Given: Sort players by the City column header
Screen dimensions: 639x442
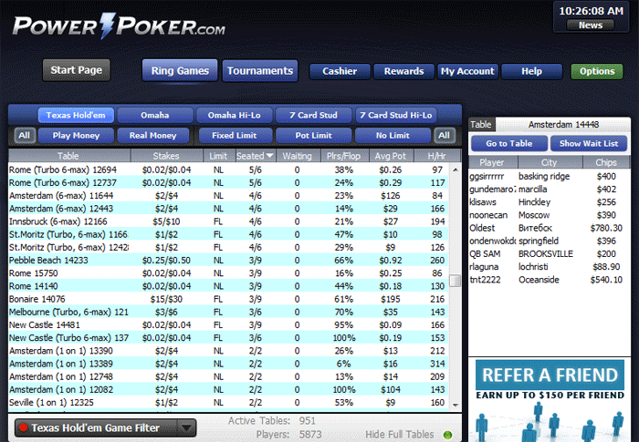Looking at the screenshot, I should tap(550, 162).
